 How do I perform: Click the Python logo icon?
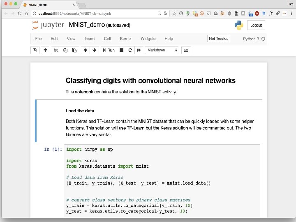coord(239,25)
